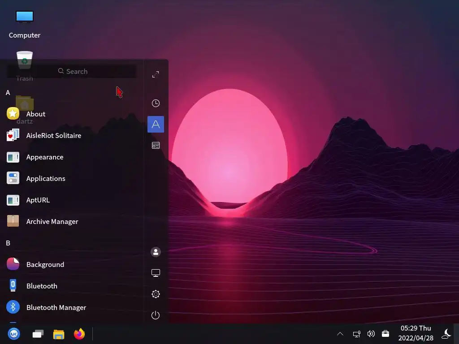Select the Bluetooth Manager label
The height and width of the screenshot is (344, 459).
point(56,308)
